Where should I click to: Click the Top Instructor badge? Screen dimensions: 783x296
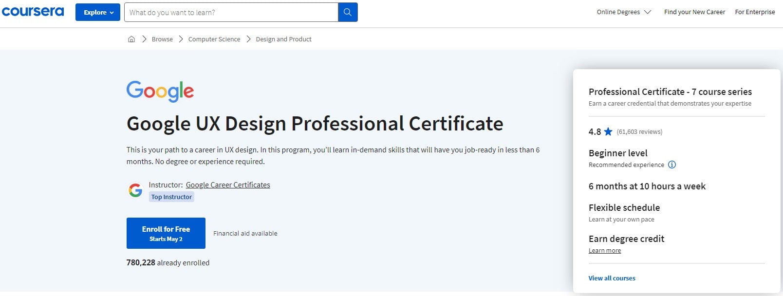171,197
